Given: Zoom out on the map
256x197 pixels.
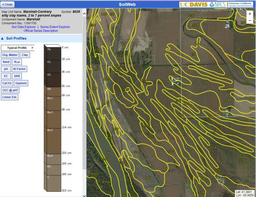Looking at the screenshot, I should tap(250, 20).
